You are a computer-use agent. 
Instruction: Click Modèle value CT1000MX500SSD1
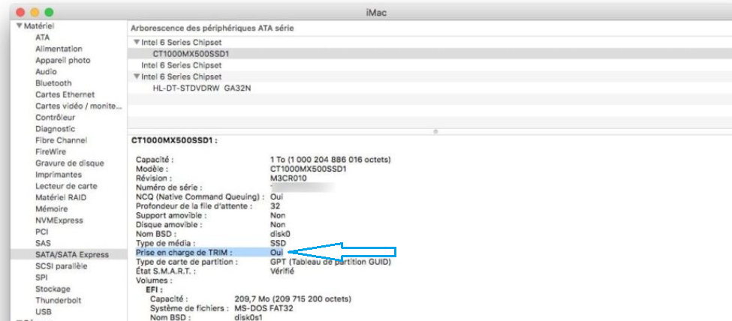[x=309, y=169]
